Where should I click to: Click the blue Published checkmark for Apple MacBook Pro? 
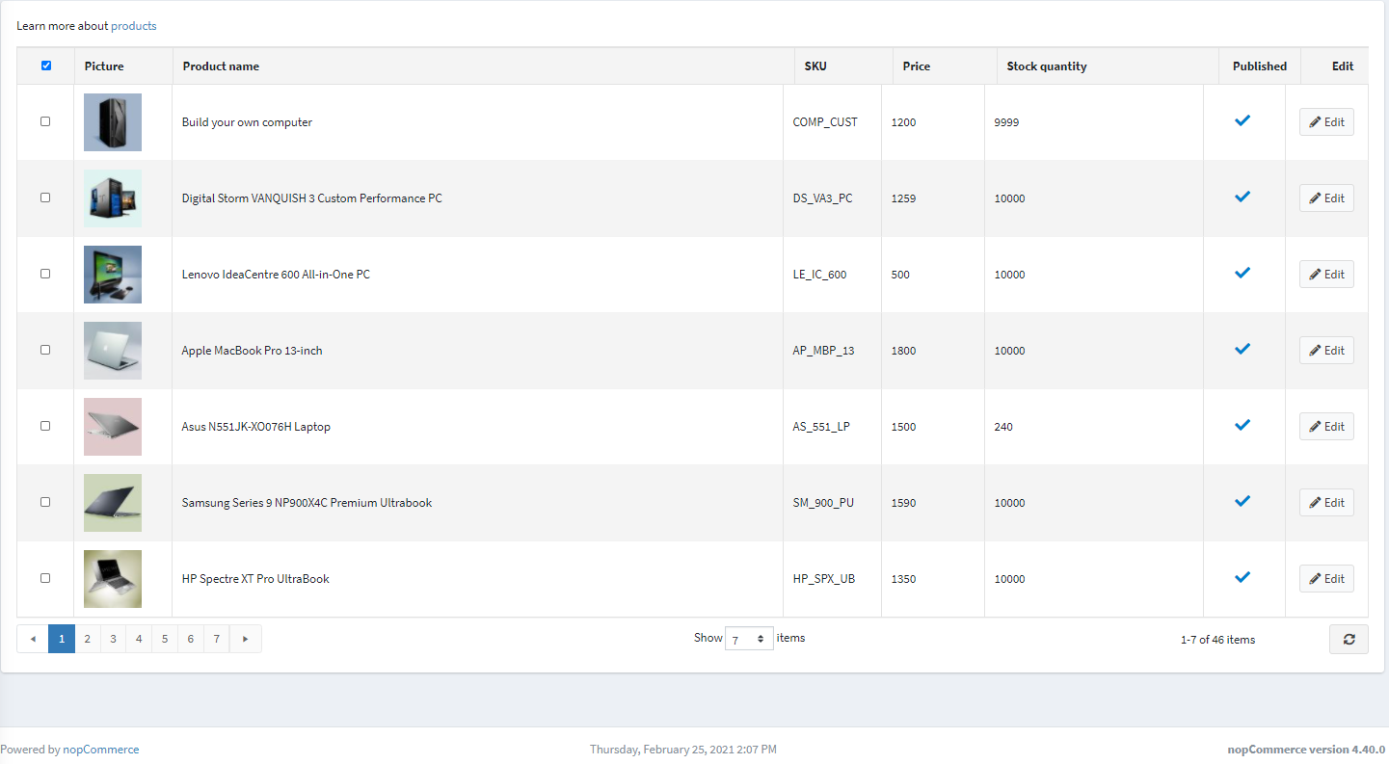click(1242, 349)
